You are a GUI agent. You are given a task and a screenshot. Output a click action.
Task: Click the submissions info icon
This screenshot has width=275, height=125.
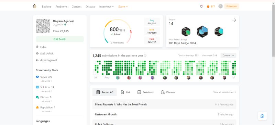[x=145, y=55]
